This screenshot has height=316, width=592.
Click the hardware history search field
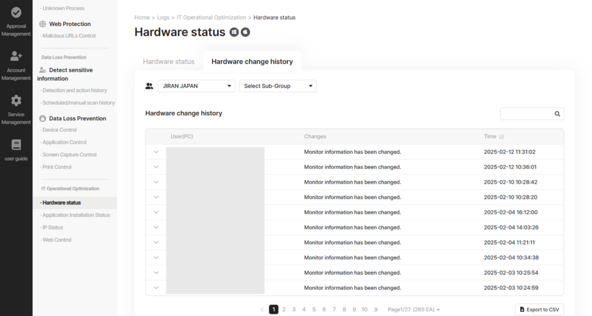click(526, 114)
